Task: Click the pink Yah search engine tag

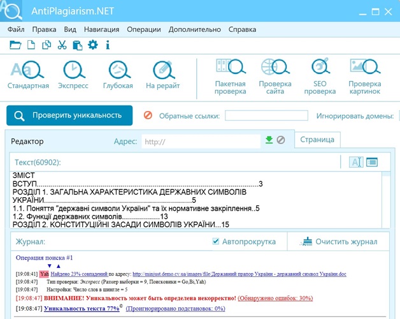Action: [x=45, y=274]
